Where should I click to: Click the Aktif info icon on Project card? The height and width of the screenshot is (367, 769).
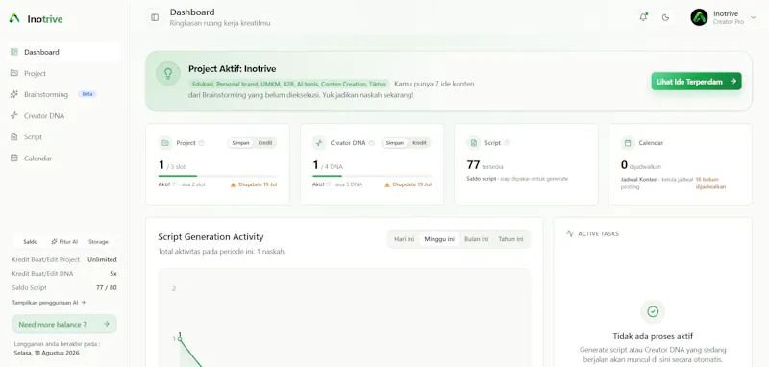[x=174, y=184]
